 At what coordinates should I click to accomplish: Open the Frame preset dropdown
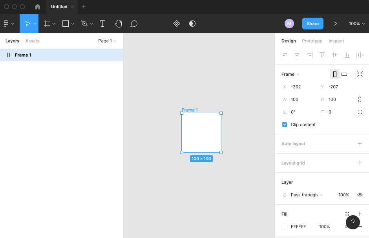coord(290,74)
